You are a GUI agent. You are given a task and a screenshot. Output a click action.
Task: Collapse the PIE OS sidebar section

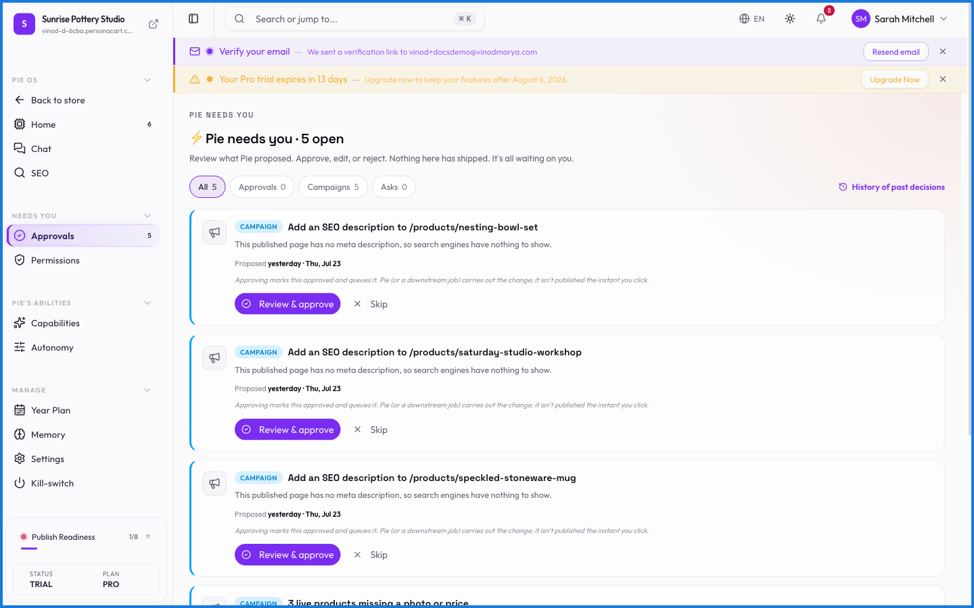click(147, 80)
